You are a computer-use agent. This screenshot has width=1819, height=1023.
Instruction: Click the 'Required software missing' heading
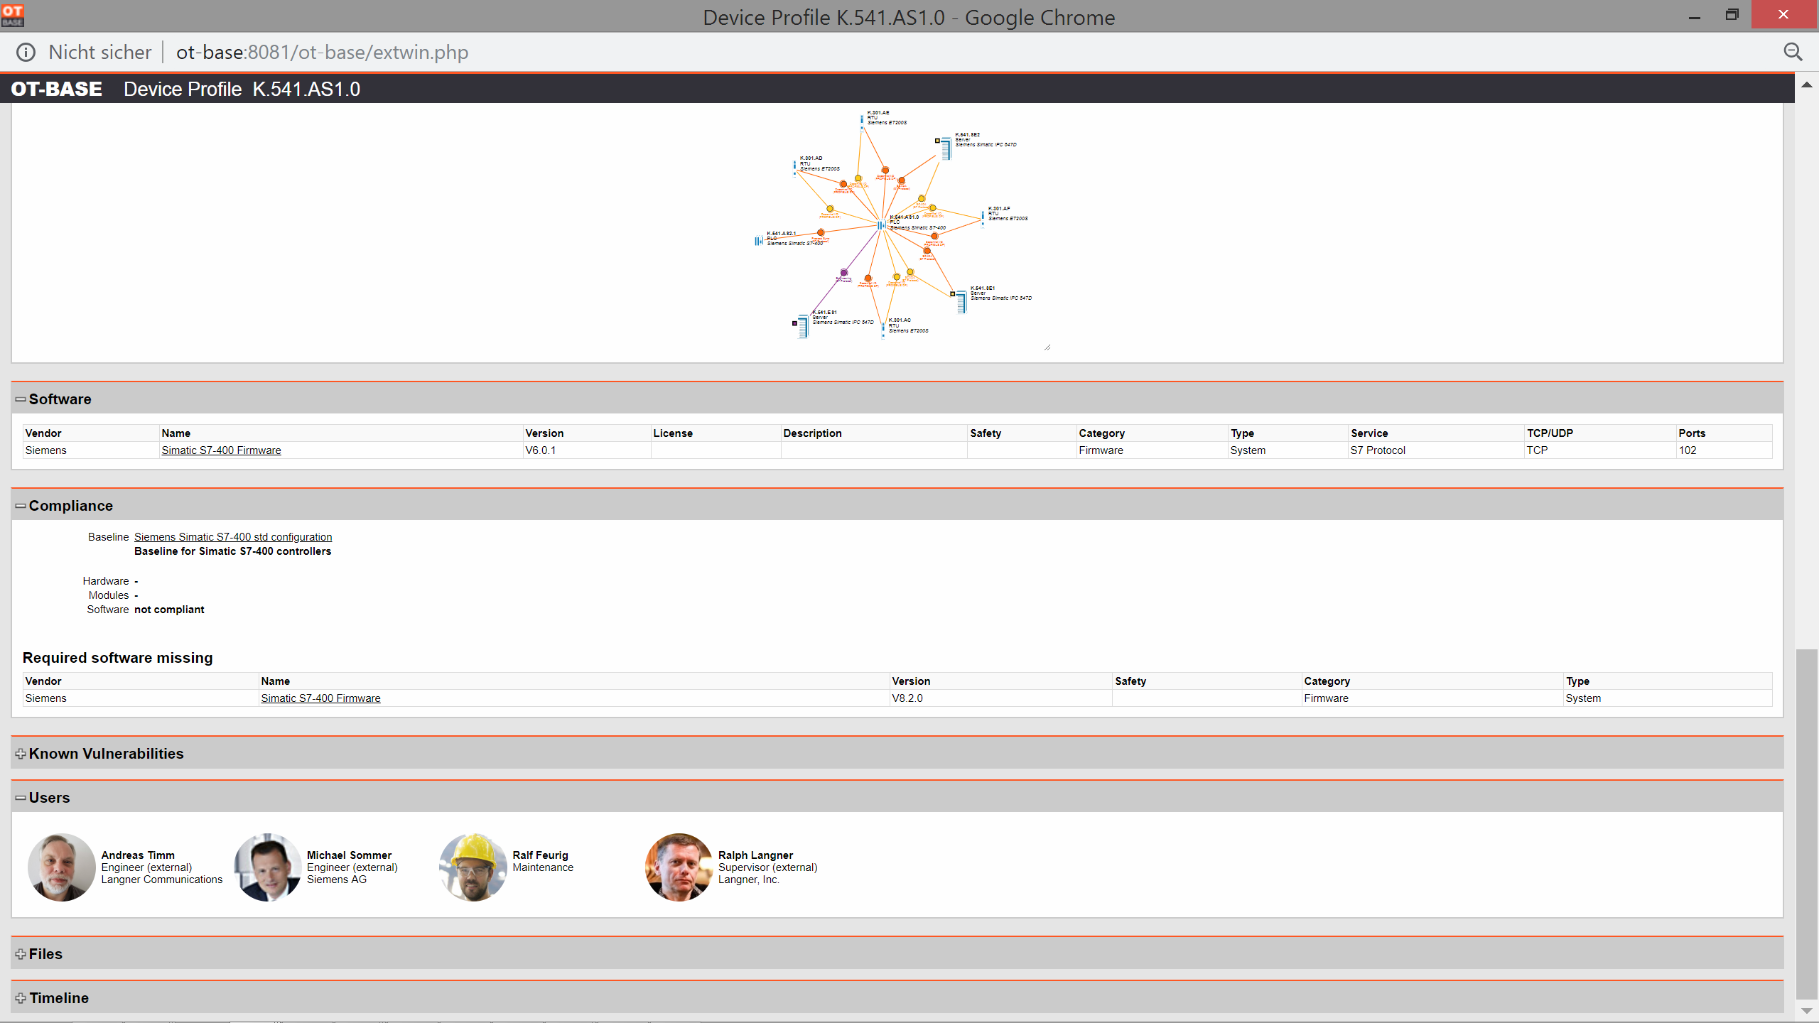point(117,658)
